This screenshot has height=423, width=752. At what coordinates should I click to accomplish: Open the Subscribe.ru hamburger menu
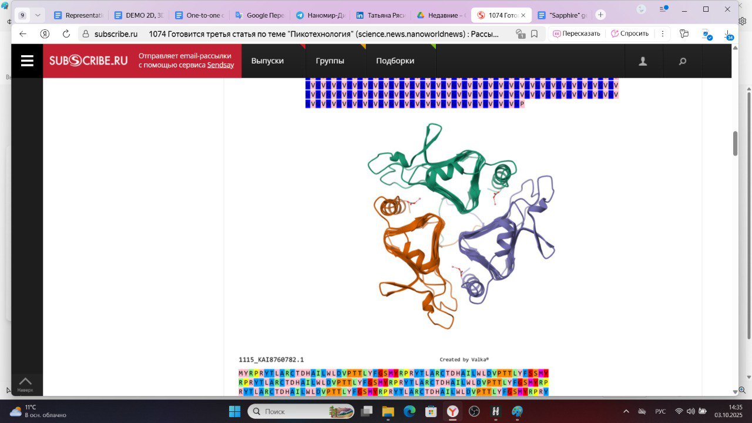[x=27, y=61]
